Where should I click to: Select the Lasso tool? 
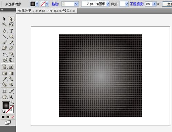[x=11, y=24]
